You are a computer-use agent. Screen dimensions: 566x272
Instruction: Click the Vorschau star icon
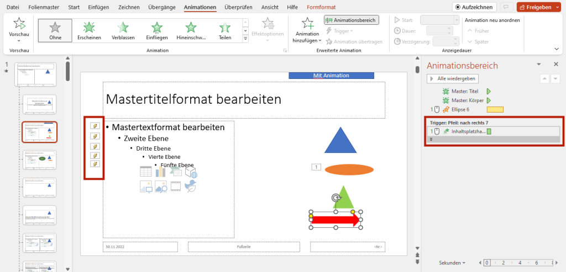19,24
